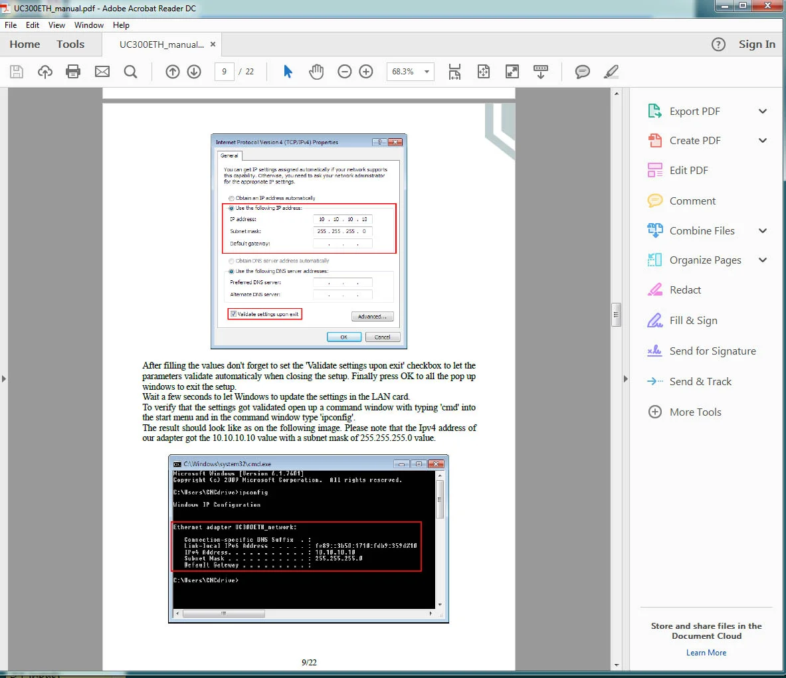The image size is (786, 678).
Task: Activate the Hand pan tool
Action: coord(316,72)
